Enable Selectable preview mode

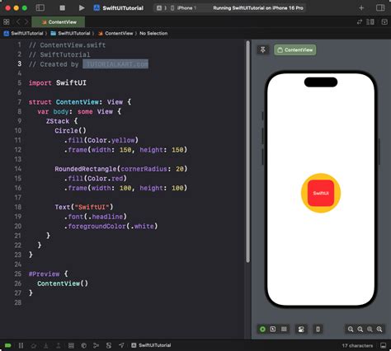coord(273,329)
